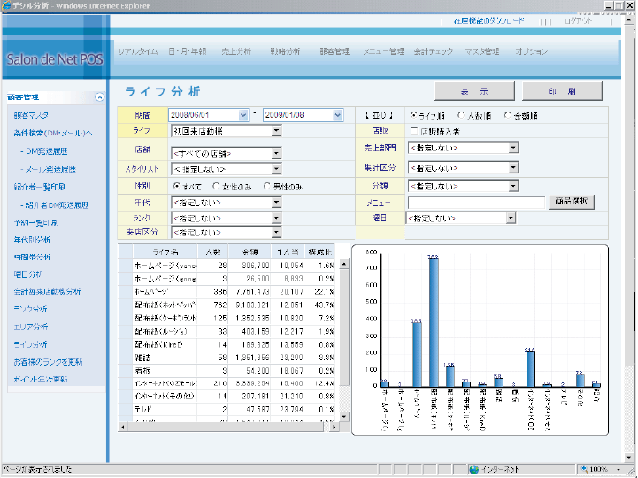Select 人数順 sort order option

pyautogui.click(x=460, y=115)
